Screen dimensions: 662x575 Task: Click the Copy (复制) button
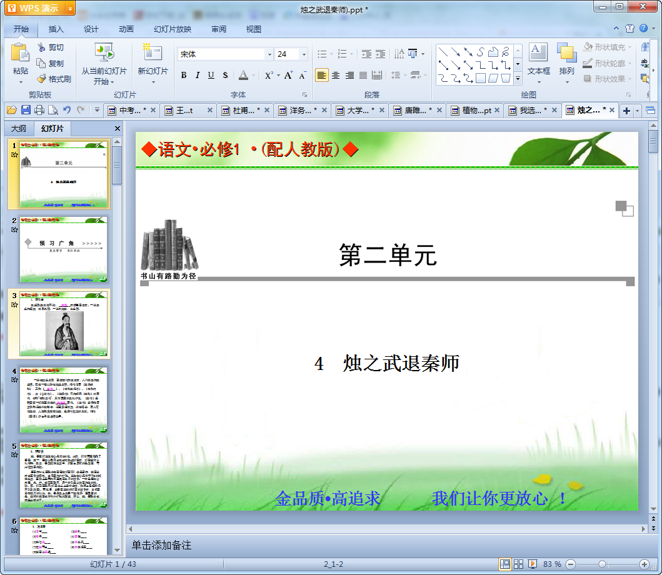51,63
